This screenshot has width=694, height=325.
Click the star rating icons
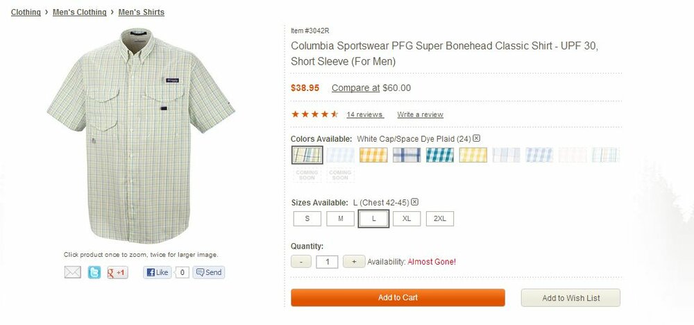coord(314,114)
